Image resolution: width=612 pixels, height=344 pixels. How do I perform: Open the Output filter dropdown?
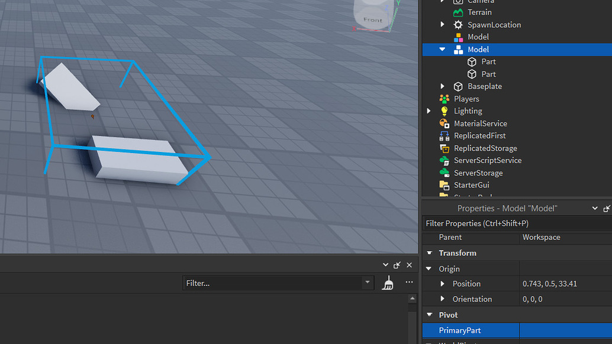368,283
